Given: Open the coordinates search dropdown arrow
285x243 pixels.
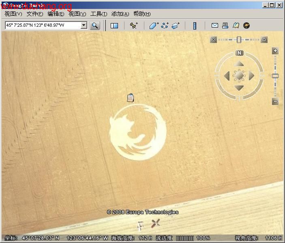Looking at the screenshot, I should click(84, 25).
